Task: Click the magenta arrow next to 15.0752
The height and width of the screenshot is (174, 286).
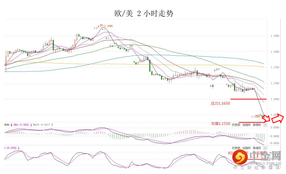Action: click(x=19, y=148)
